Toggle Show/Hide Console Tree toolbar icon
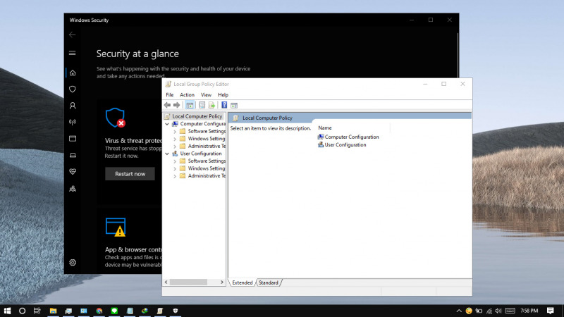This screenshot has height=317, width=564. 190,105
